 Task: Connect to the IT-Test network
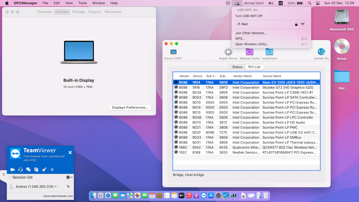click(271, 24)
